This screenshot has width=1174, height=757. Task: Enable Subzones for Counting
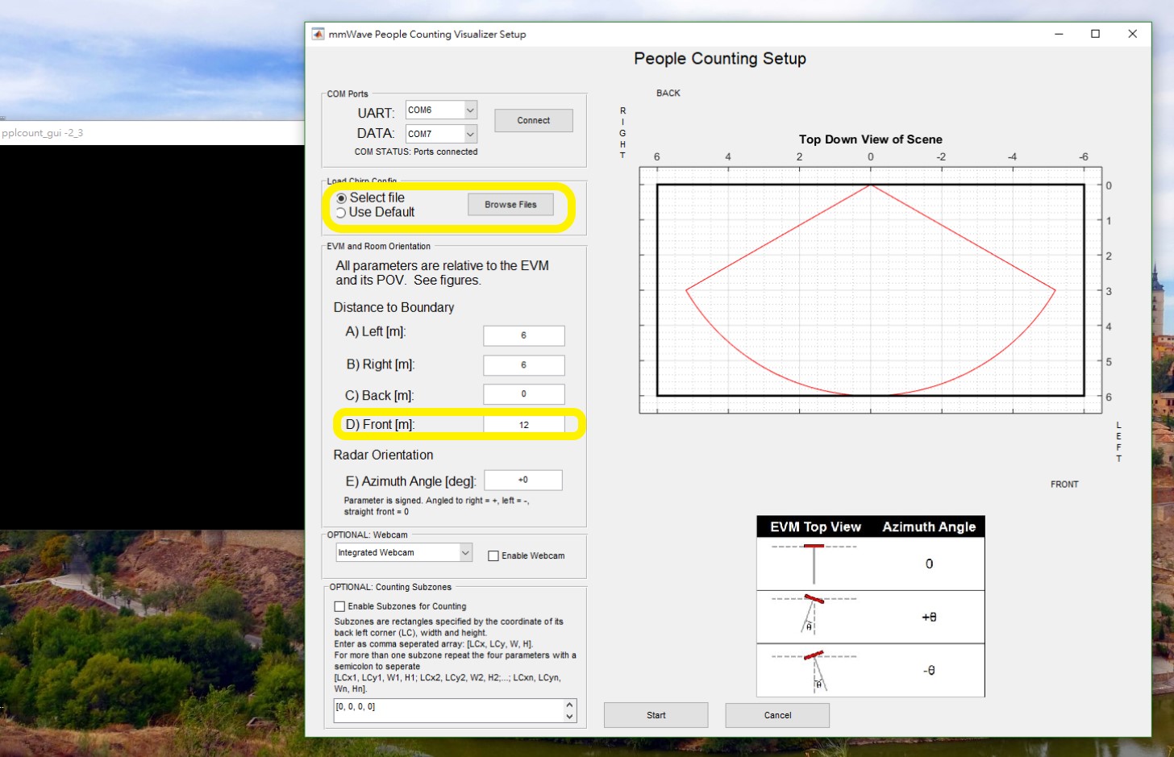pyautogui.click(x=339, y=606)
